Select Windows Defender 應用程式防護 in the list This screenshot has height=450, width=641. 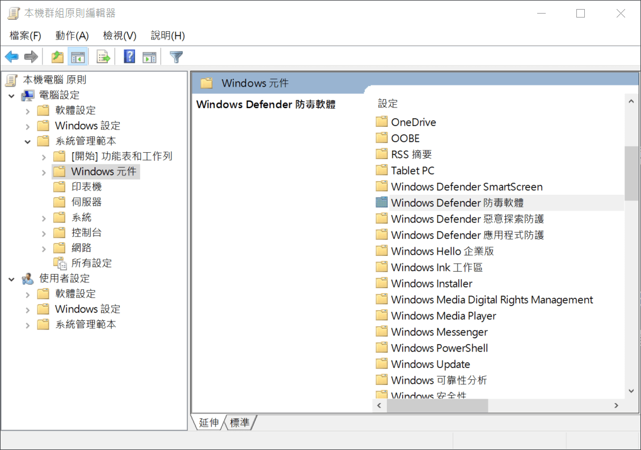pos(467,234)
